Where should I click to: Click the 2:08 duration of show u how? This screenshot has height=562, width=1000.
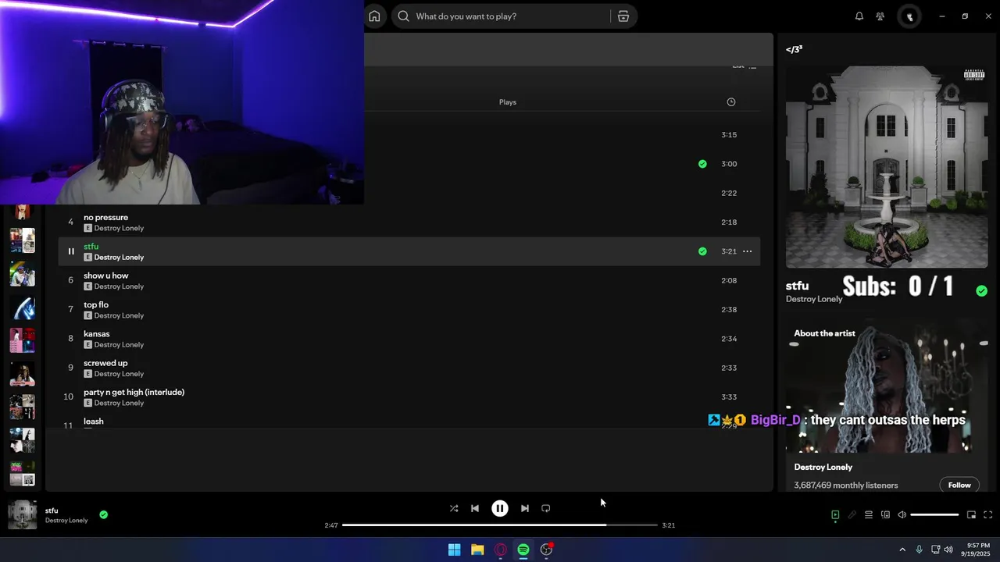(729, 281)
